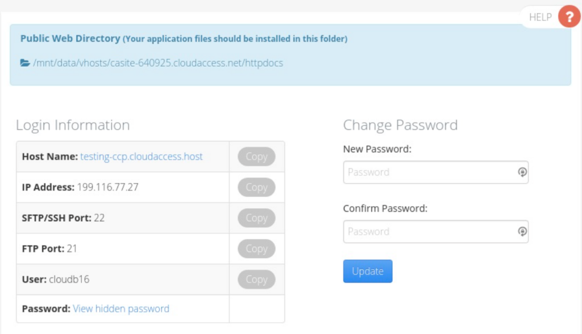Click the reveal icon in New Password field
Screen dimensions: 582x334
(x=521, y=172)
